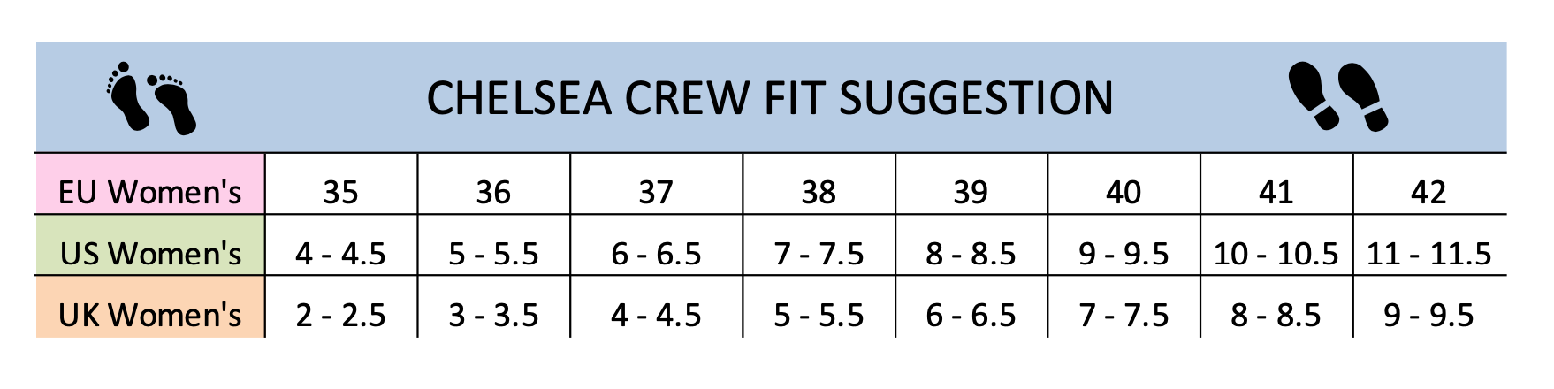Click EU size 42 cell
Viewport: 1554px width, 389px height.
point(1428,192)
